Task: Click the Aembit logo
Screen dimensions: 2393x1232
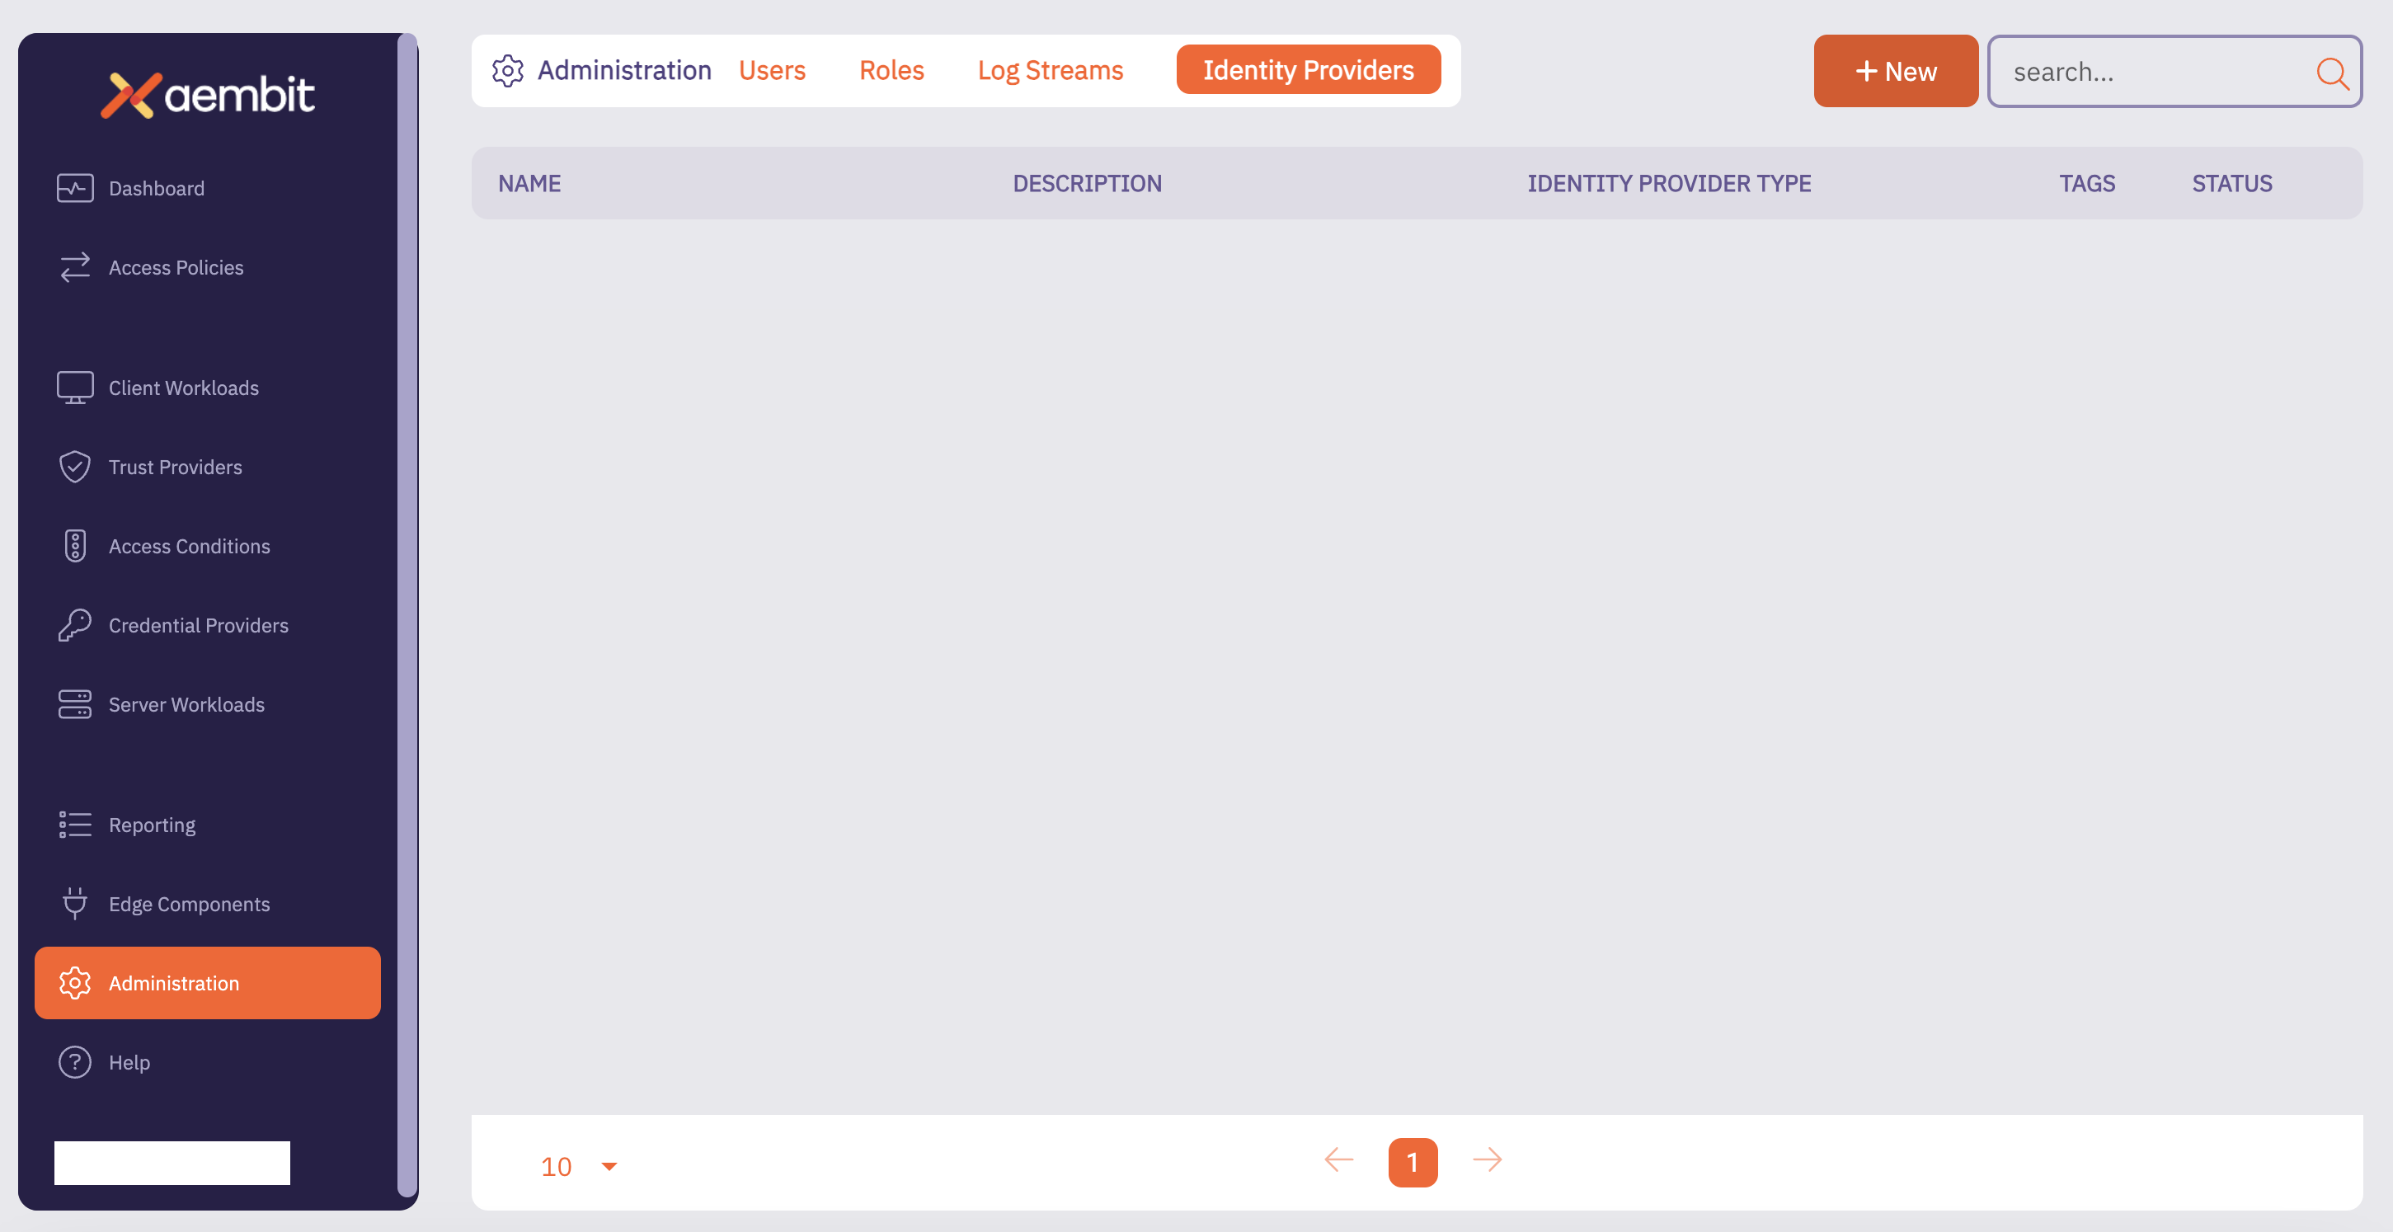Action: [207, 94]
